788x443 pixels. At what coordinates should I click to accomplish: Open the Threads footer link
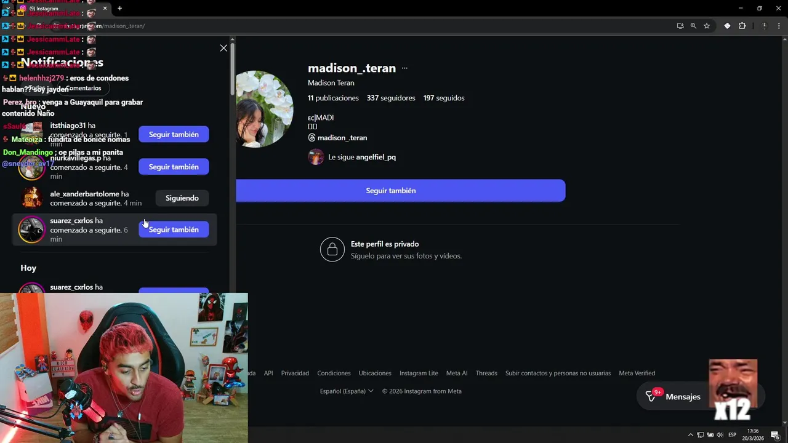point(486,373)
